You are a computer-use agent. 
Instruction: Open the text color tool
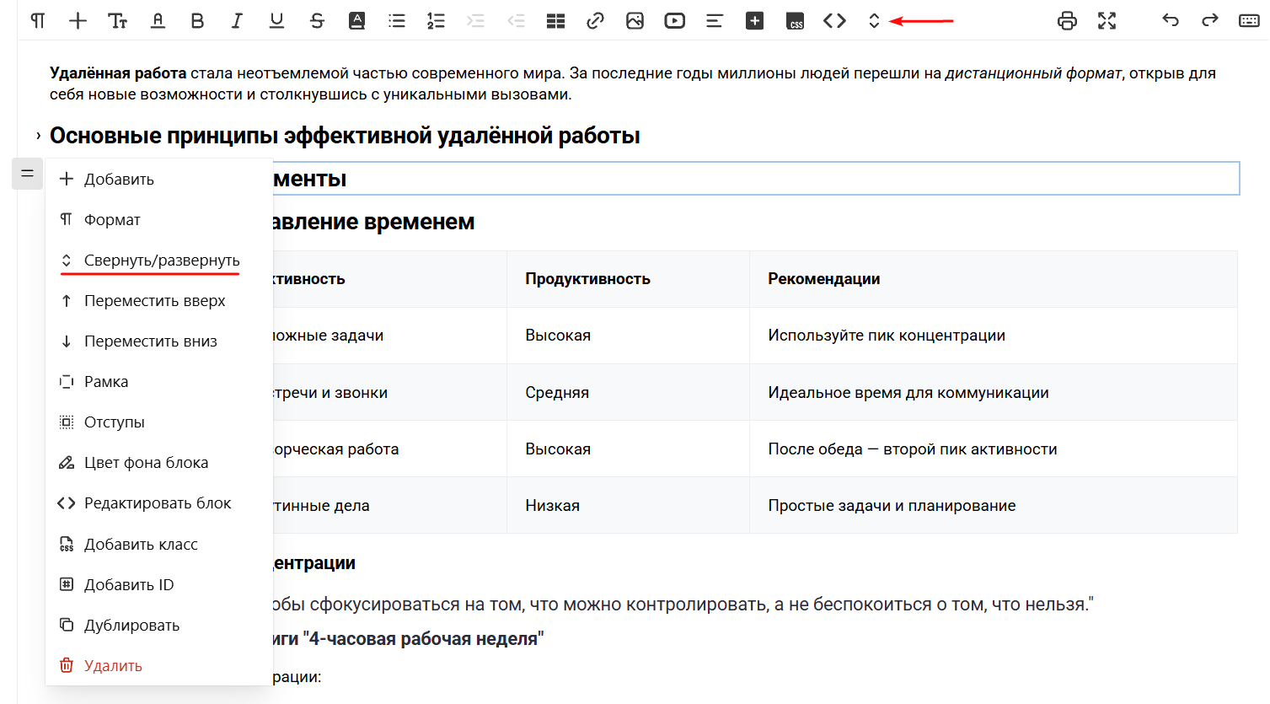pos(158,21)
